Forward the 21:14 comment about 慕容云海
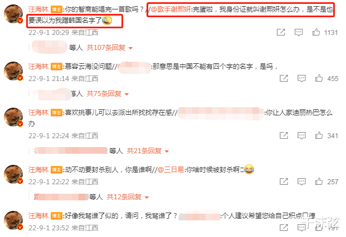Image resolution: width=346 pixels, height=237 pixels. point(284,78)
